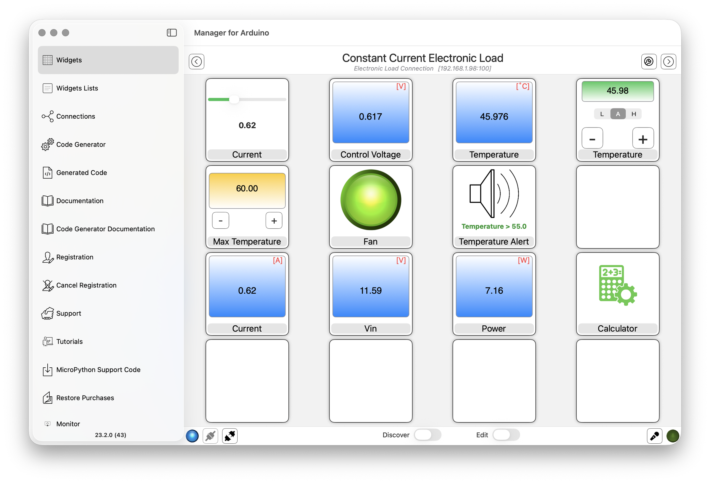Go to previous widgets page arrow
The image size is (710, 483).
[196, 62]
